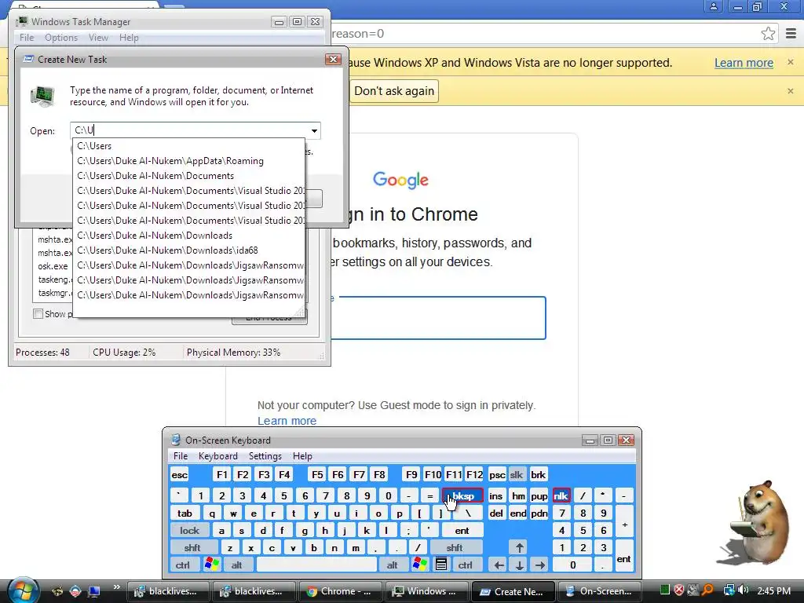Open Task Manager View menu
Screen dimensions: 804x603
coord(98,38)
